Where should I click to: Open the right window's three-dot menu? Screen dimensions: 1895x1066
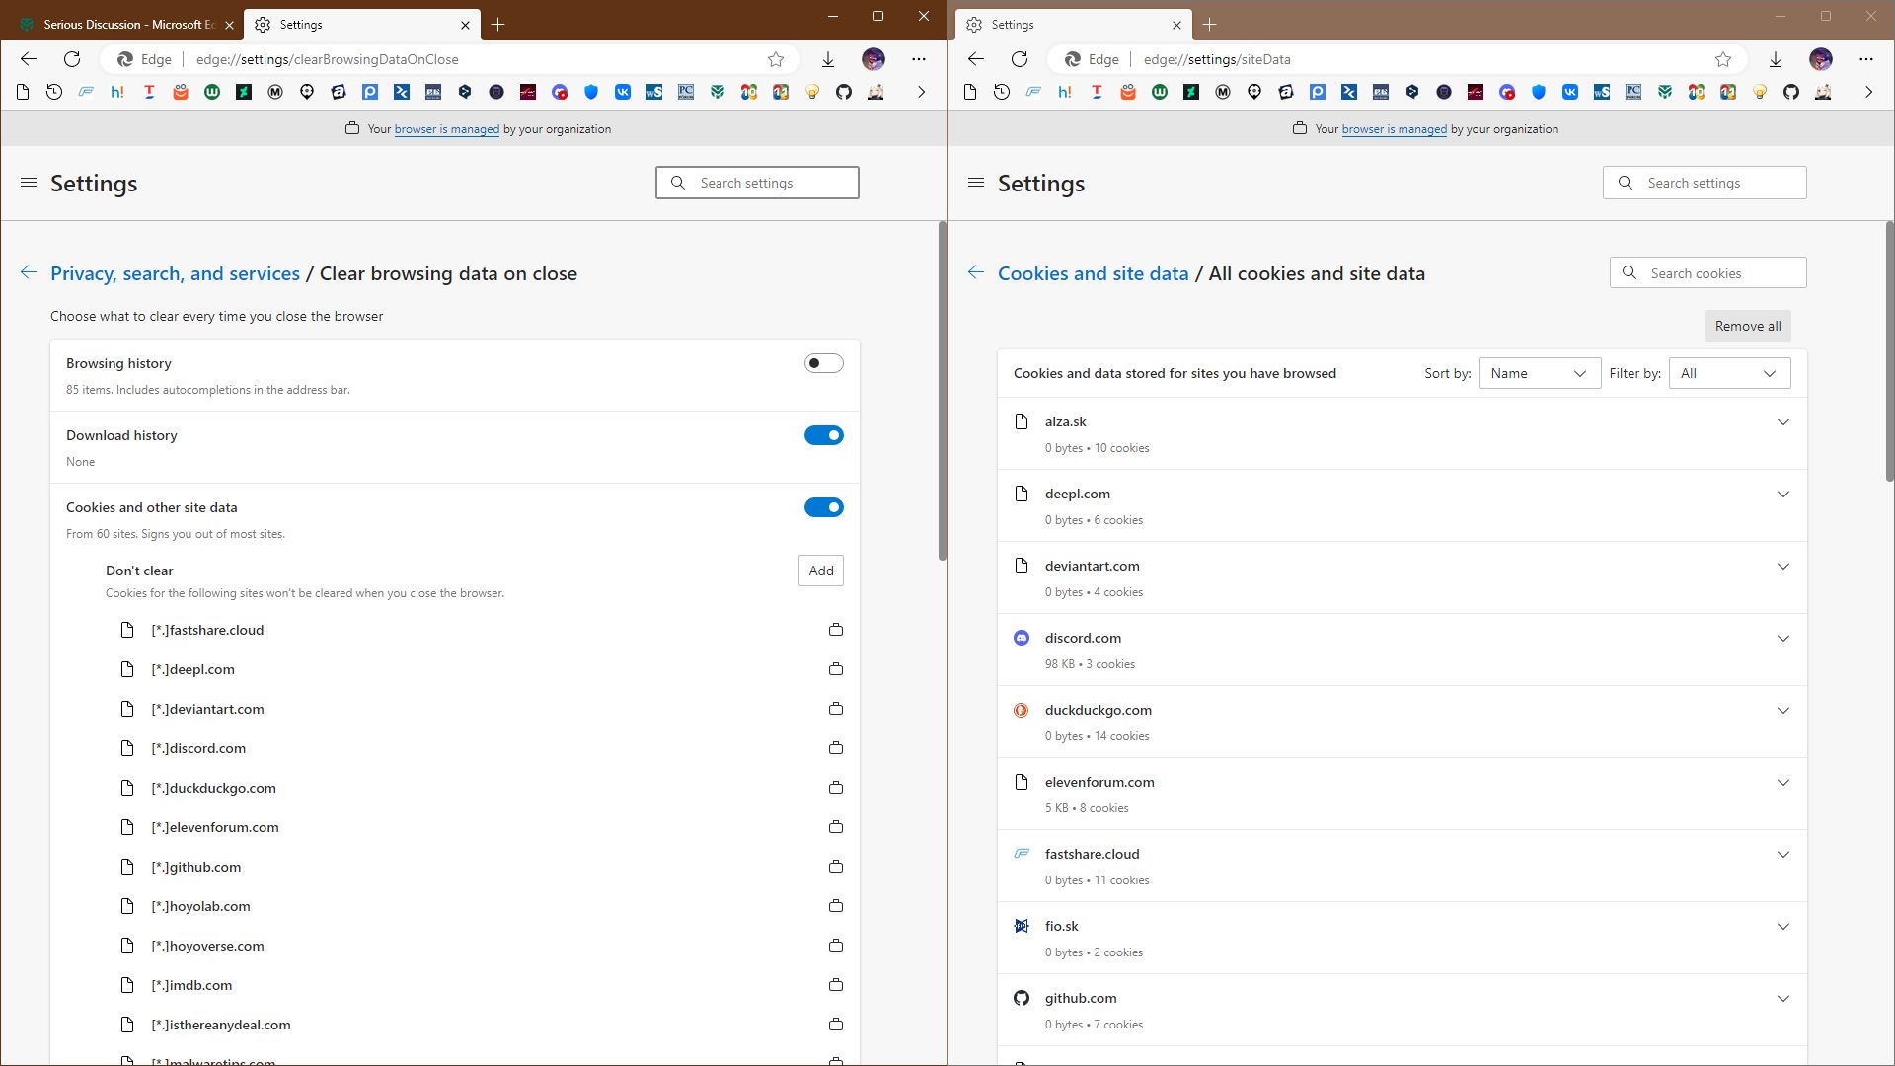(1865, 59)
